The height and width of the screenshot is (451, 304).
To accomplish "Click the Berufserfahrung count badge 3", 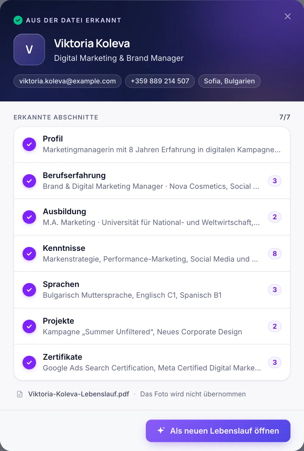I will coord(275,181).
